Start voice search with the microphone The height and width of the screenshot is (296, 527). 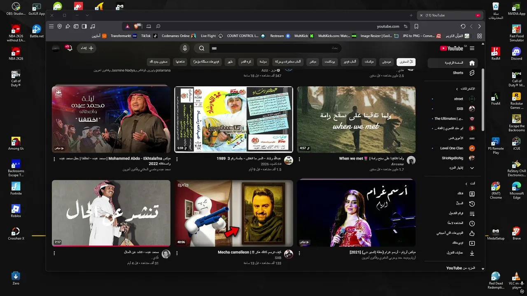click(185, 48)
